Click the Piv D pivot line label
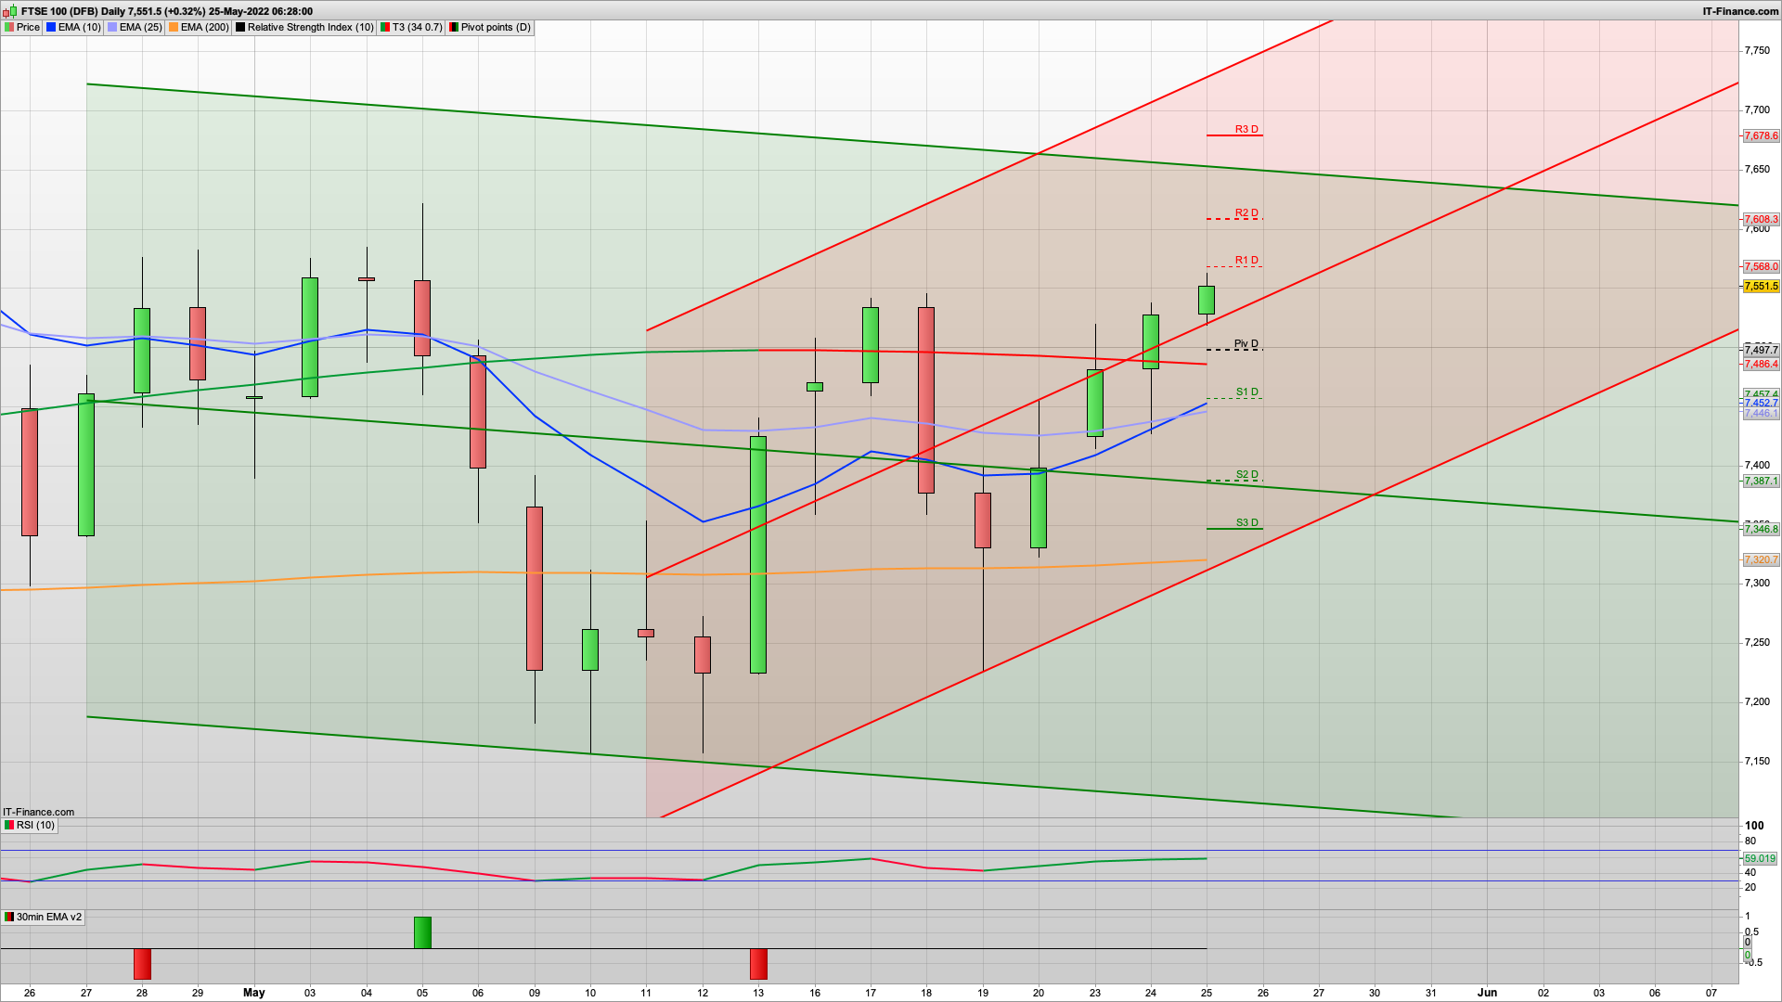This screenshot has width=1782, height=1002. pos(1246,344)
